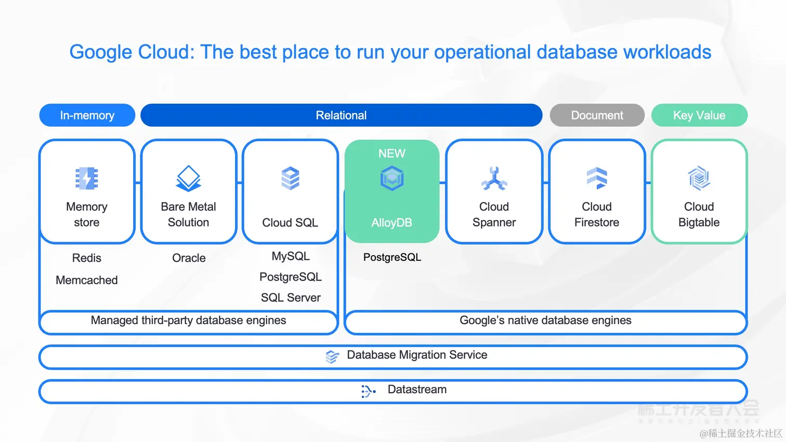Open the Cloud Spanner card
The height and width of the screenshot is (442, 786).
[x=494, y=191]
